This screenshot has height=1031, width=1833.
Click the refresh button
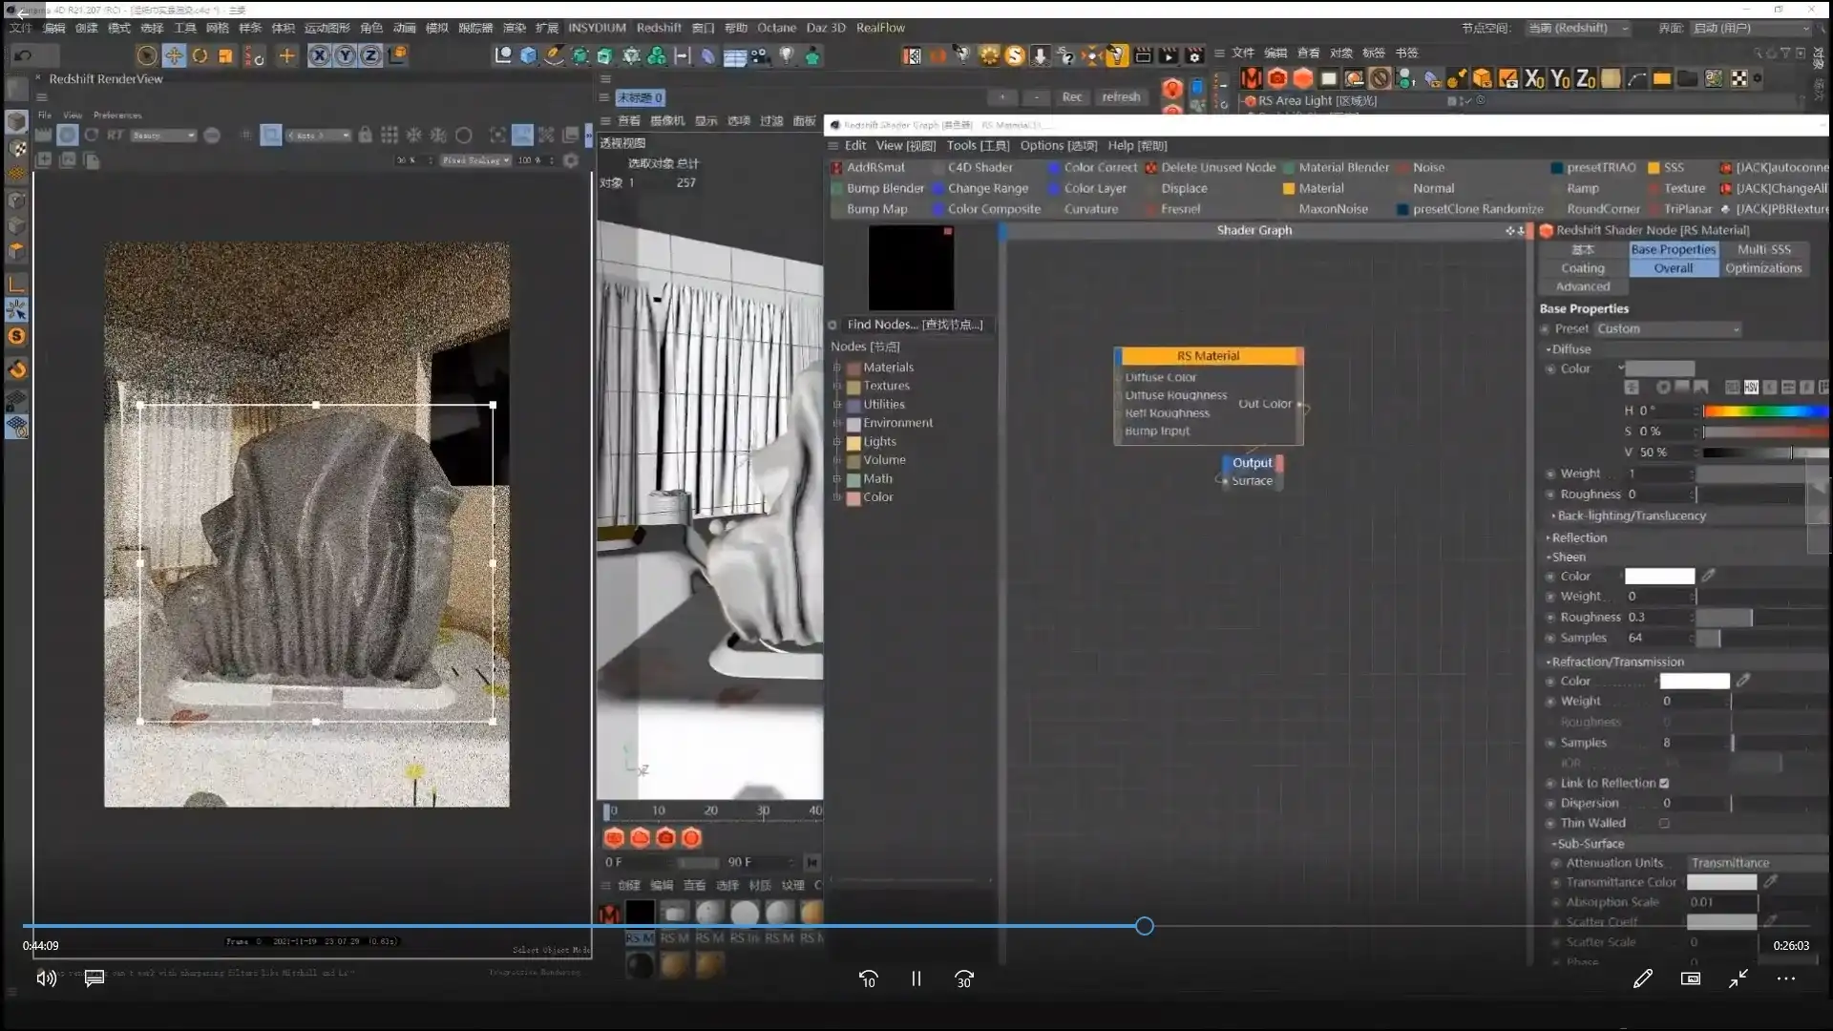(1120, 96)
